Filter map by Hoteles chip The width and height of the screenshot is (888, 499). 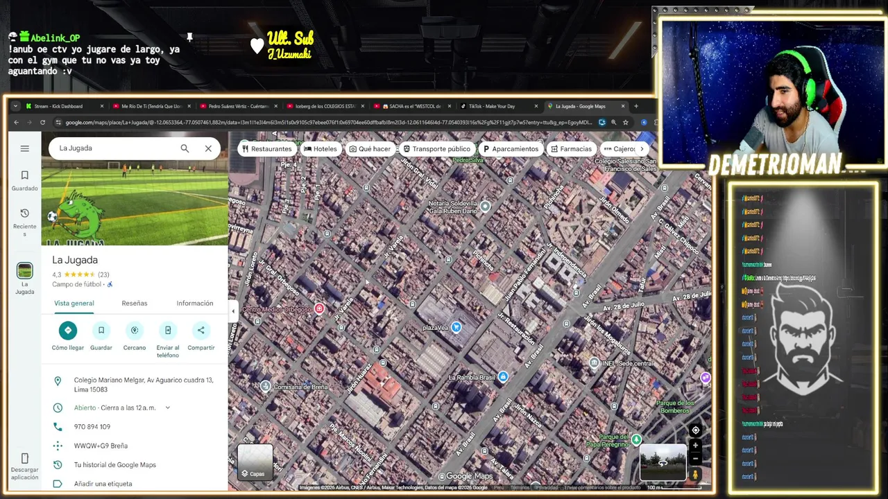coord(320,149)
